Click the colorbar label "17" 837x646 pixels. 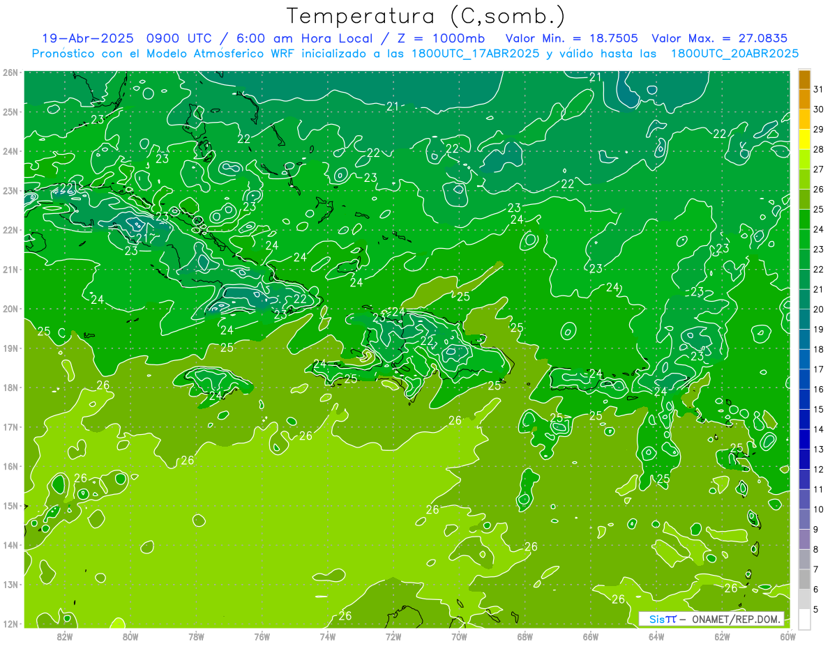[819, 369]
